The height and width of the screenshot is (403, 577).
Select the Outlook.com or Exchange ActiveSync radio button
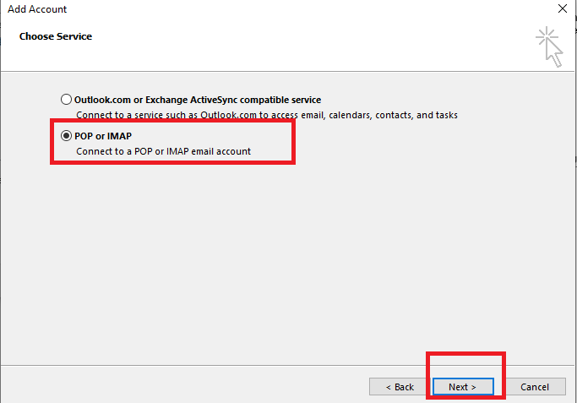point(66,100)
